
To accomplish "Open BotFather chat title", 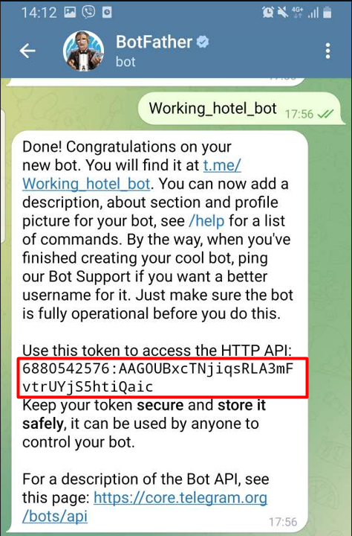I will pyautogui.click(x=154, y=42).
